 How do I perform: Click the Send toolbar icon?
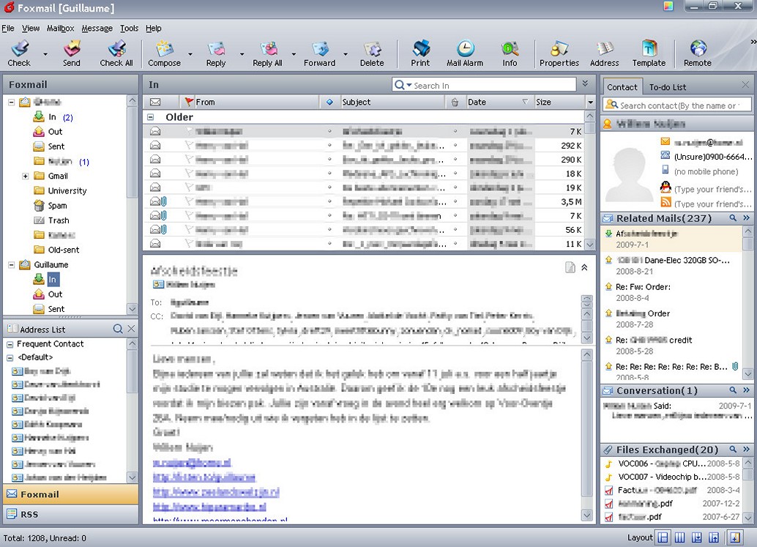72,53
